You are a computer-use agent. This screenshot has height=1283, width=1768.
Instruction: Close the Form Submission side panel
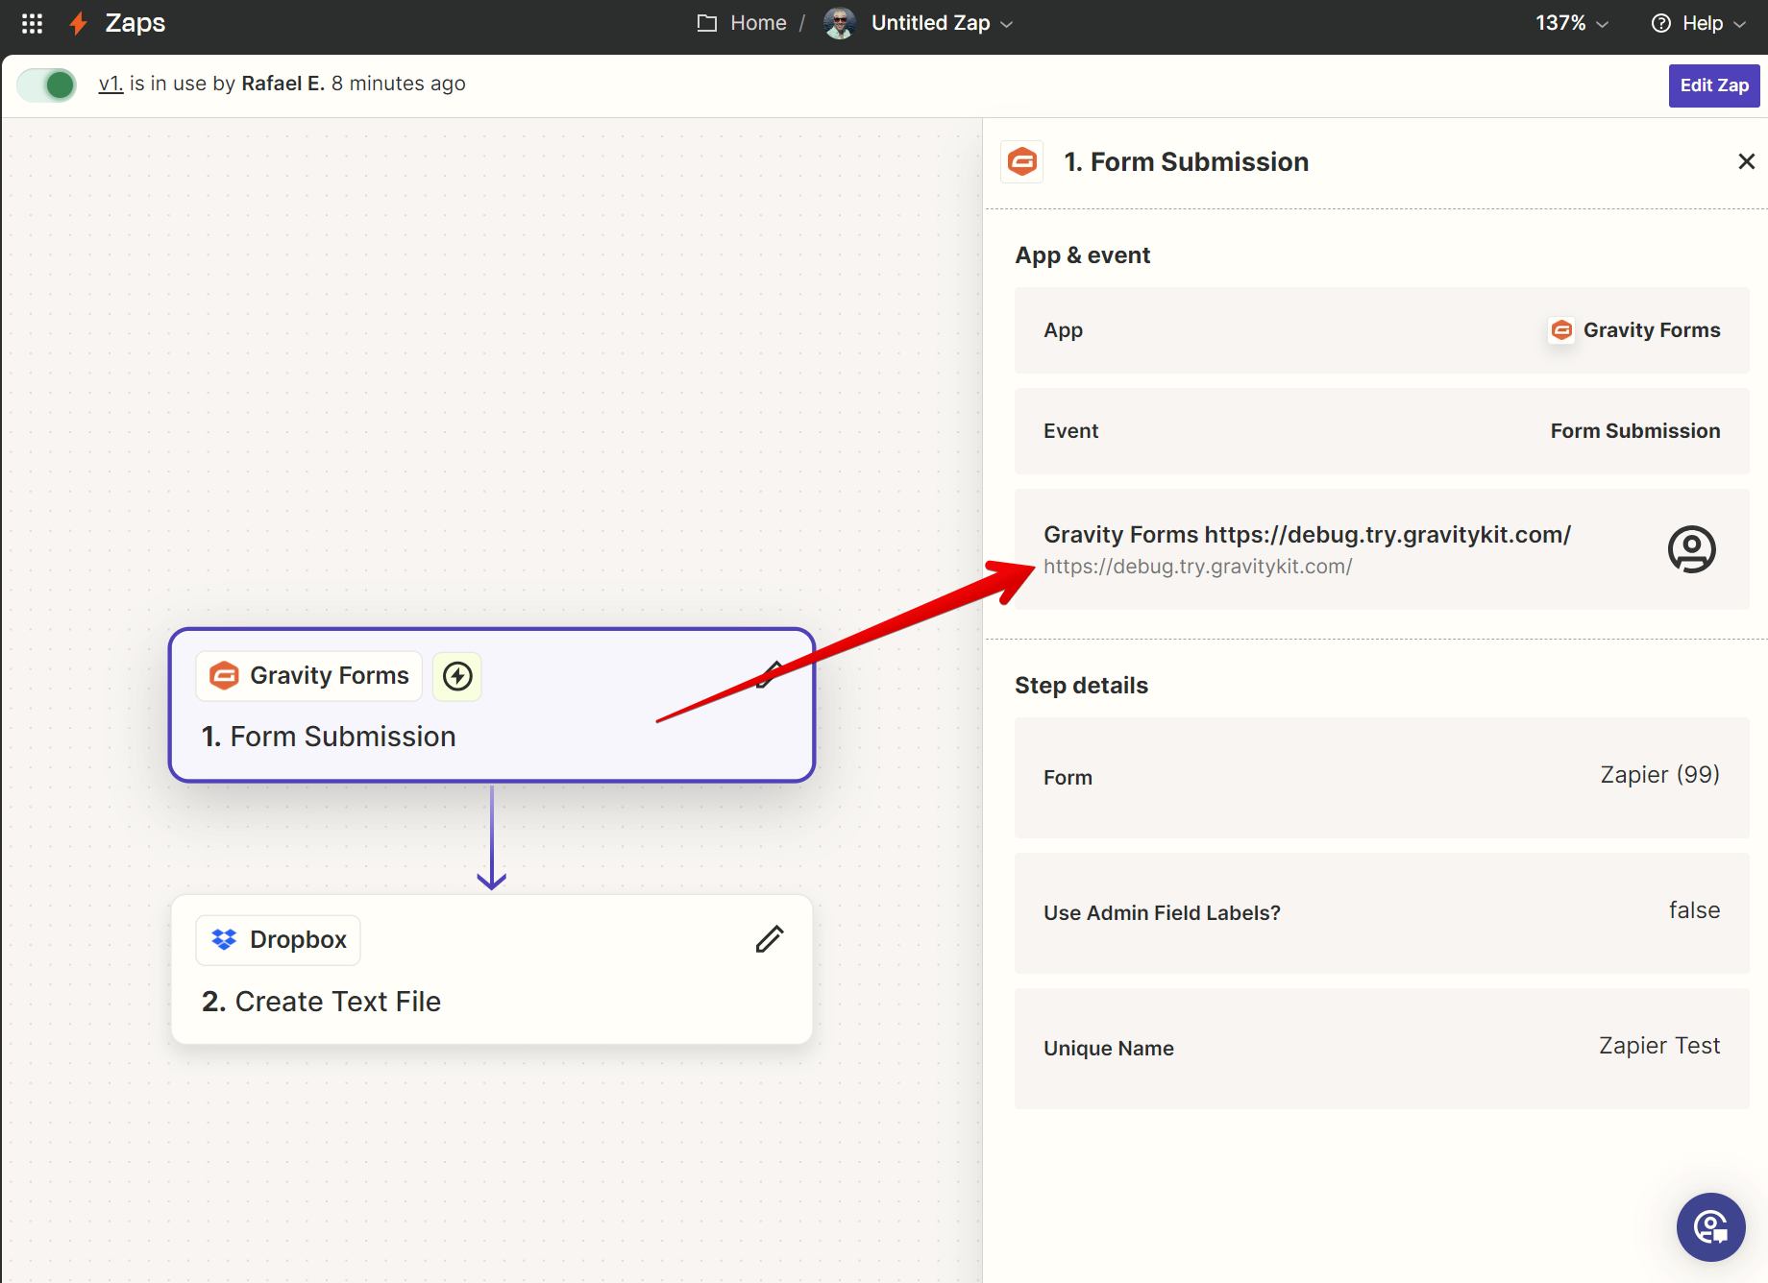1746,161
